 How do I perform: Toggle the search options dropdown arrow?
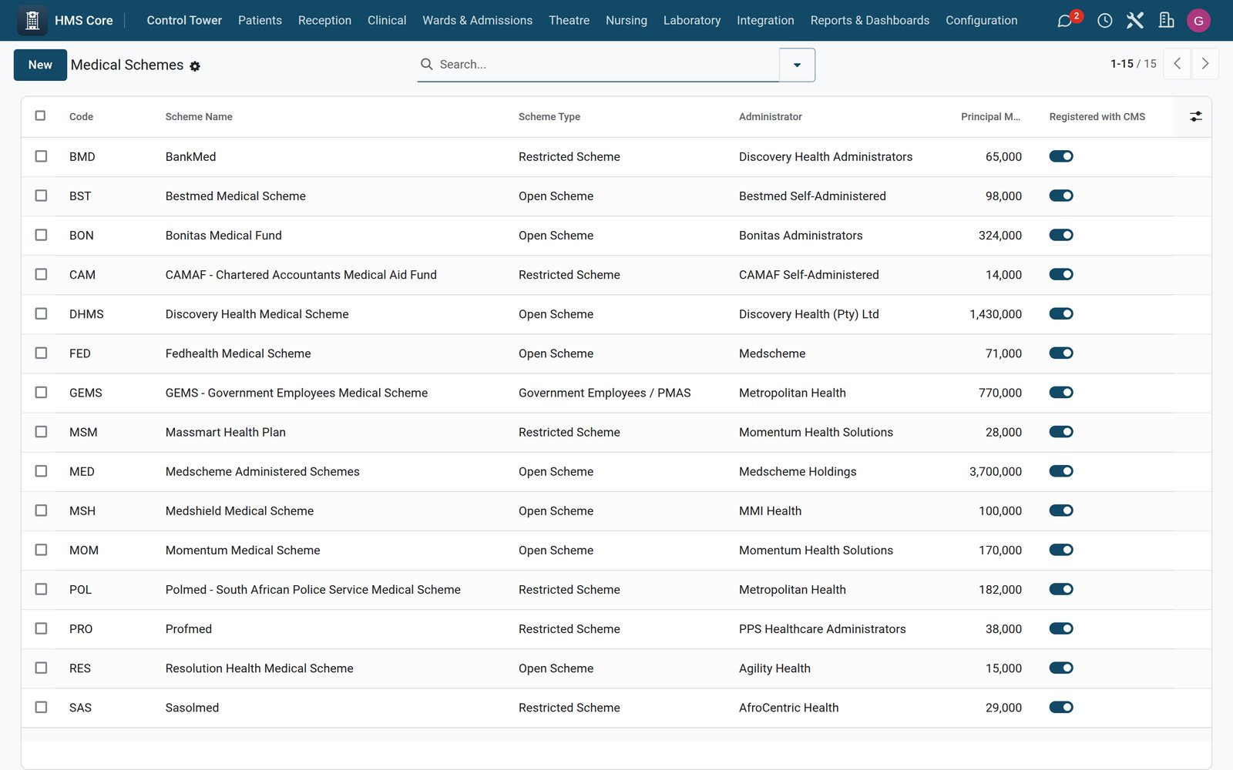click(x=797, y=65)
